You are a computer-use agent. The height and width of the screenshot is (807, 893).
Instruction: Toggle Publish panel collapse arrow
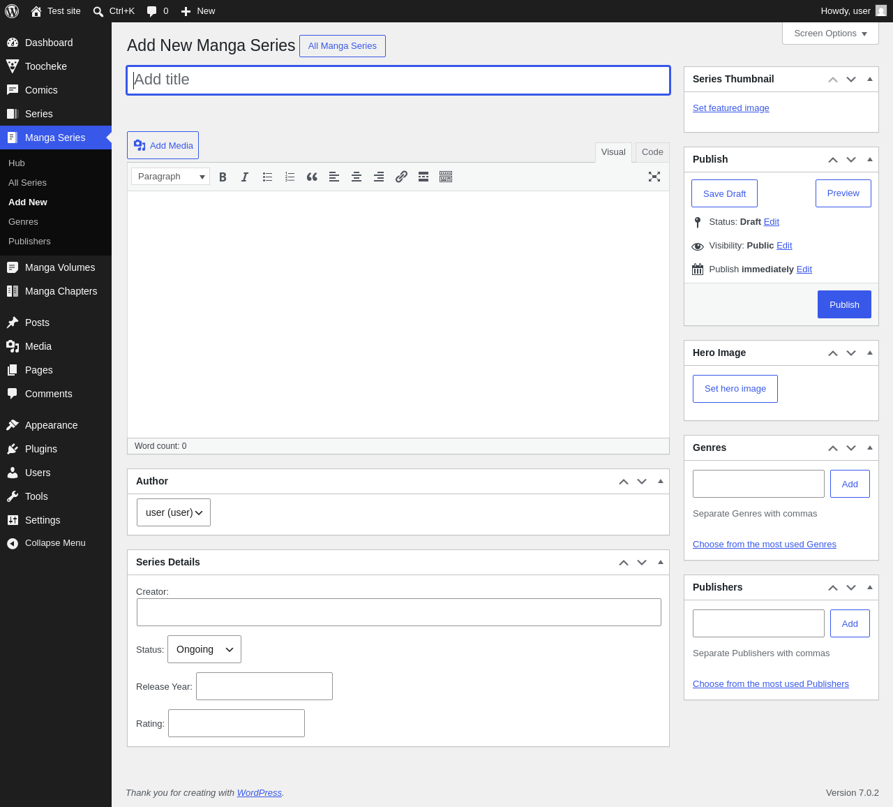pos(870,159)
